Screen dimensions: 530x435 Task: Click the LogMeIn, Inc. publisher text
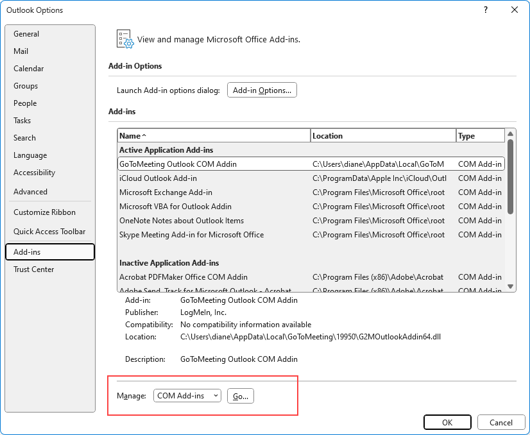pyautogui.click(x=203, y=312)
